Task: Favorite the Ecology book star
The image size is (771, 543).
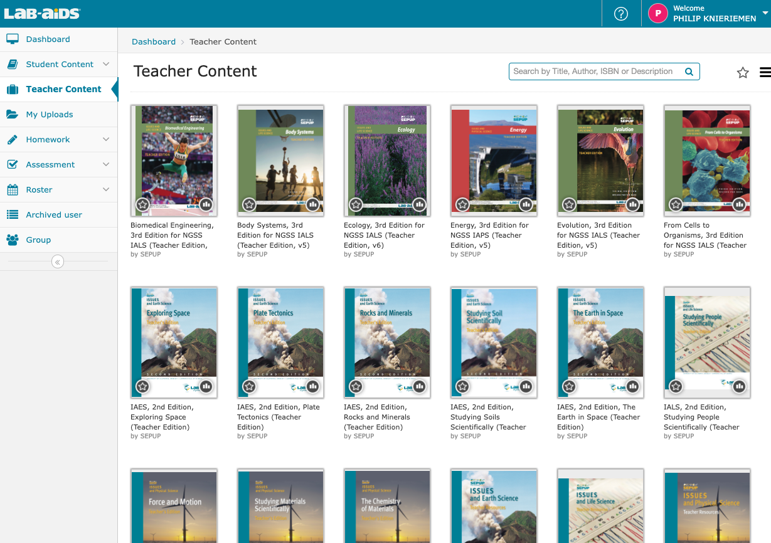Action: tap(356, 204)
